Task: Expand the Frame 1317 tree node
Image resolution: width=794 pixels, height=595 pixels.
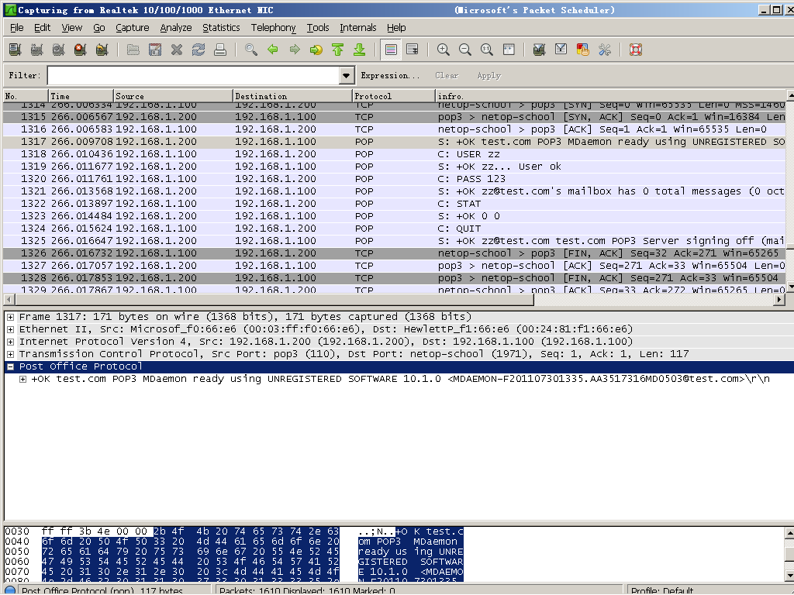Action: [x=11, y=317]
